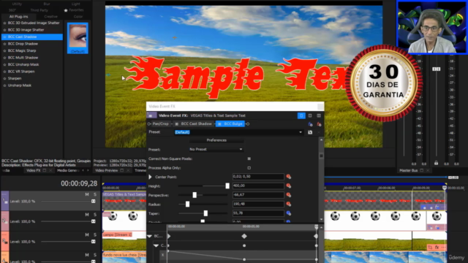
Task: Switch to the Media Generators tab
Action: pyautogui.click(x=68, y=170)
